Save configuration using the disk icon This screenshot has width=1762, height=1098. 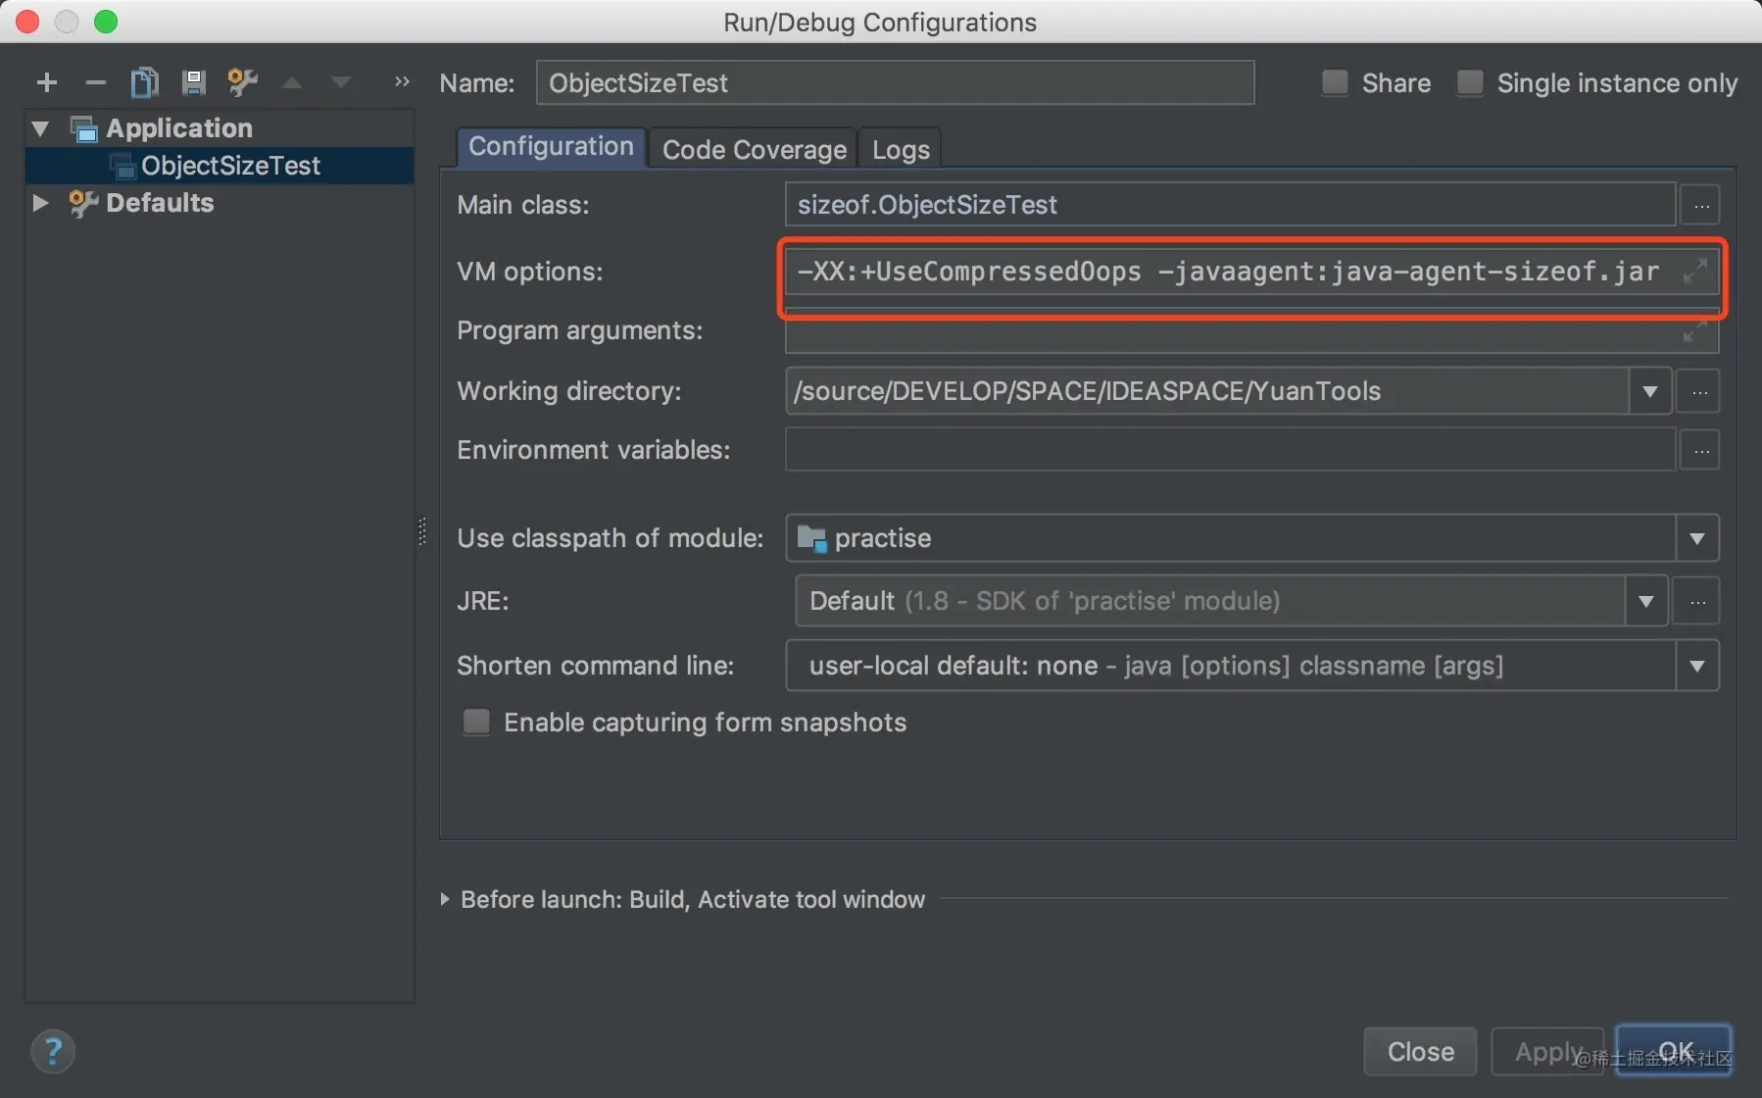[x=193, y=82]
